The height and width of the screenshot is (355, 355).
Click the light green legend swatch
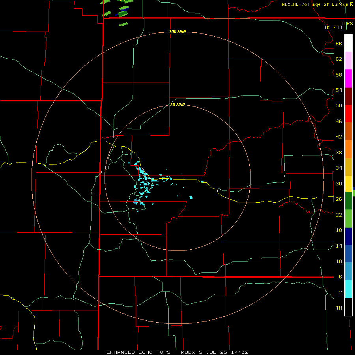348,219
